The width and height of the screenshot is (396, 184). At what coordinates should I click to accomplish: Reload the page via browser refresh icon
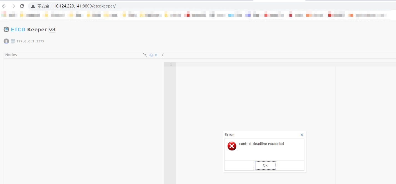(x=22, y=6)
